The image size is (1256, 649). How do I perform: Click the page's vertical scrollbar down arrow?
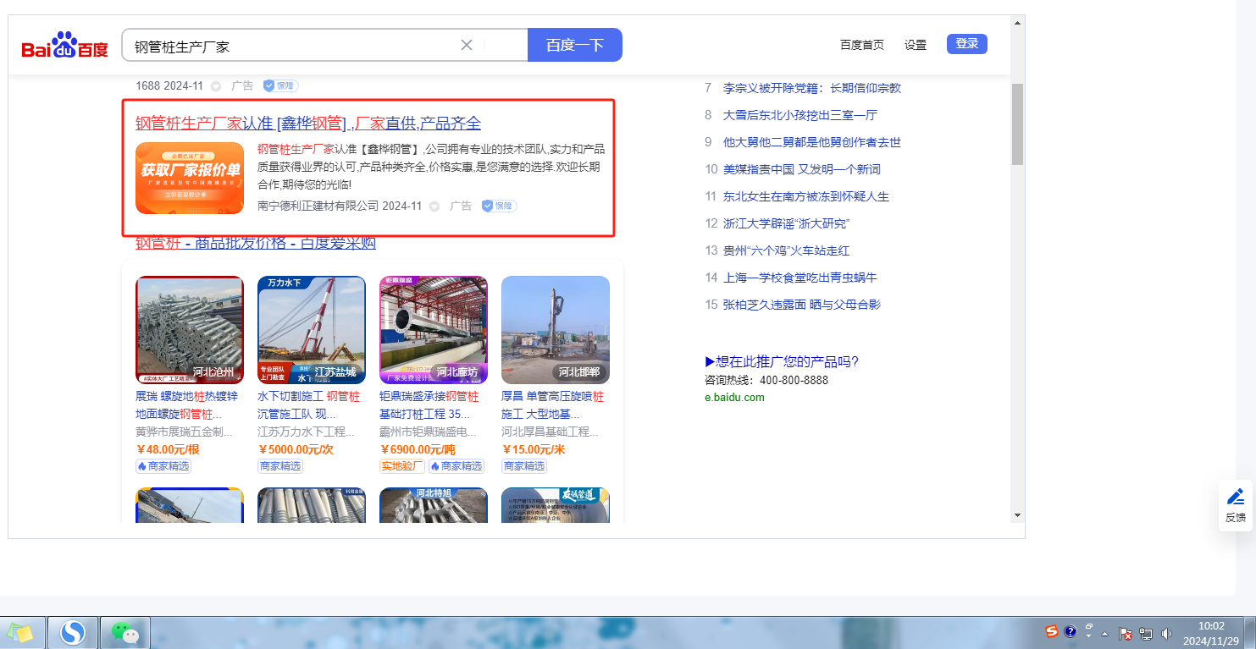coord(1017,514)
